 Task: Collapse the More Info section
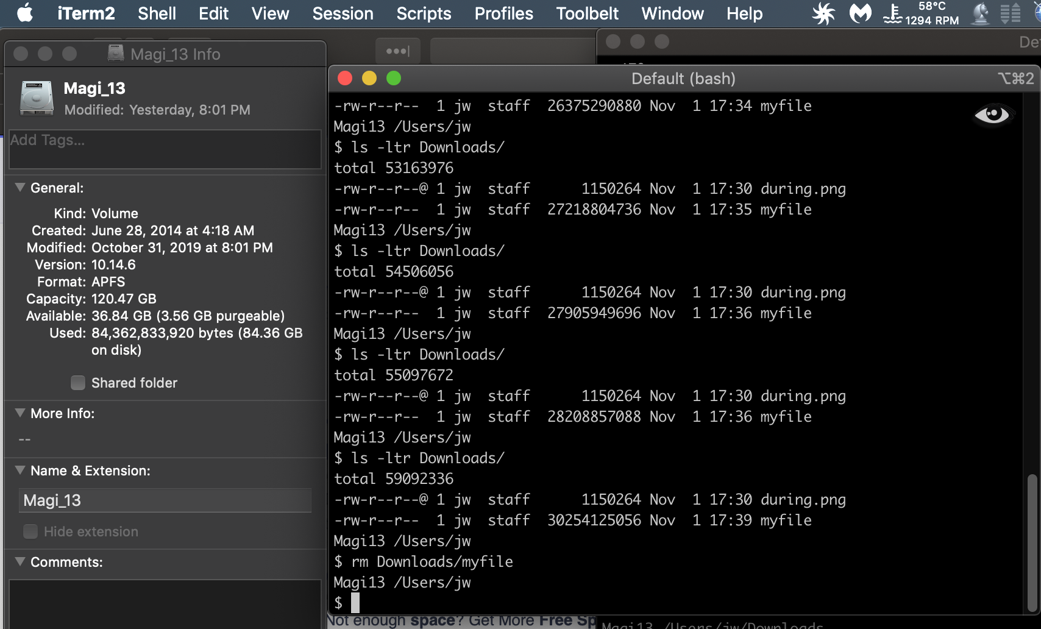point(20,413)
